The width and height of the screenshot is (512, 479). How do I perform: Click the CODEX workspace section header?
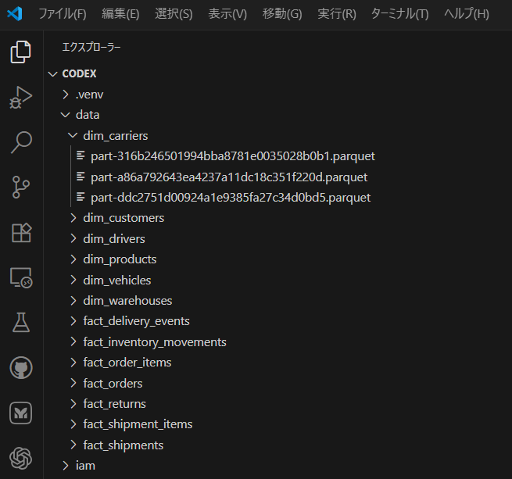(79, 73)
